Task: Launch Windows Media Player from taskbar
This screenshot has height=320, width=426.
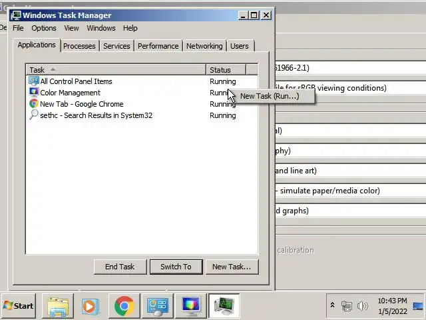Action: (91, 306)
